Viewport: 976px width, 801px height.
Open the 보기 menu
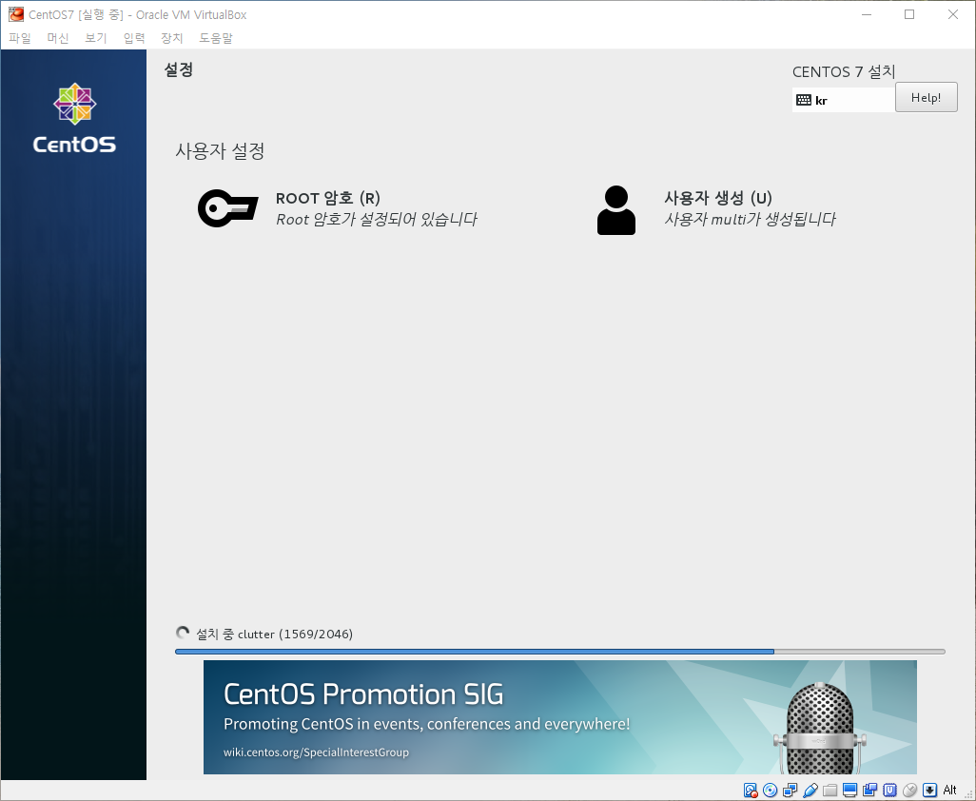[x=96, y=39]
